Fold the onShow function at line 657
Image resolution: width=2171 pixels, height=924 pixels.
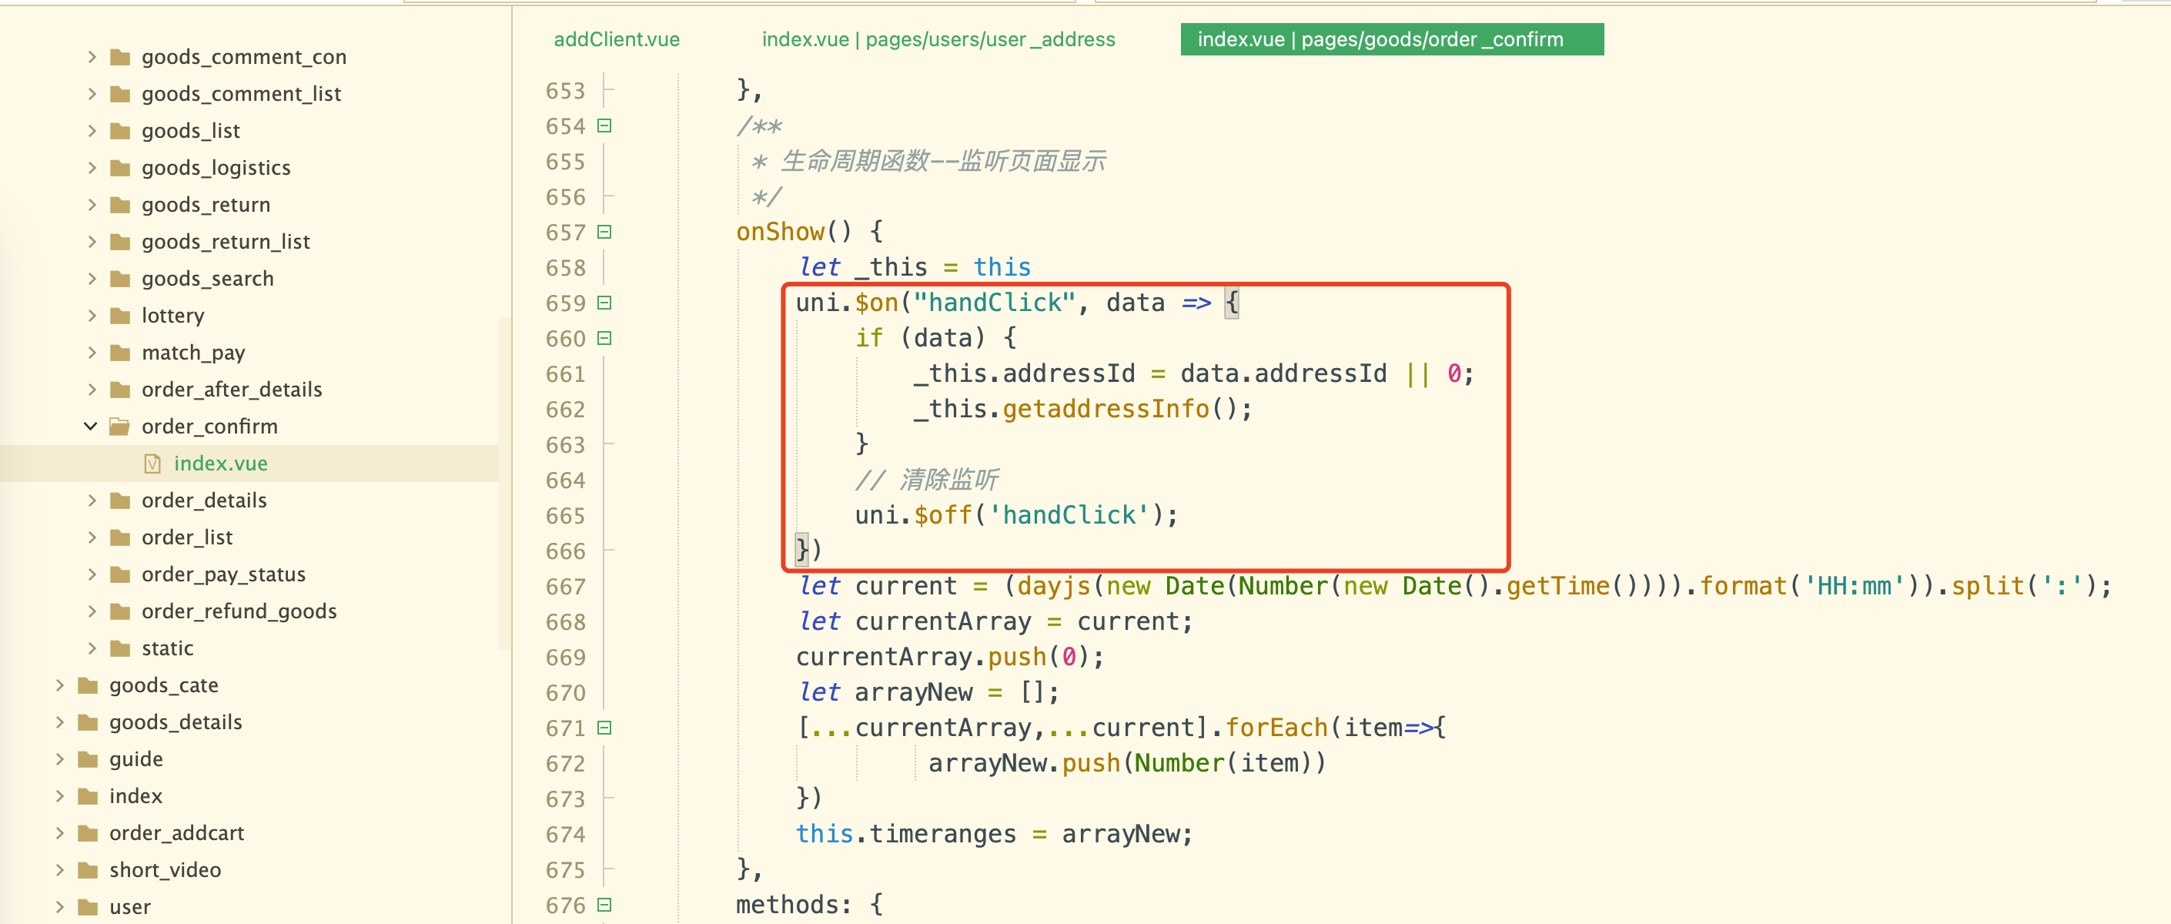click(604, 233)
